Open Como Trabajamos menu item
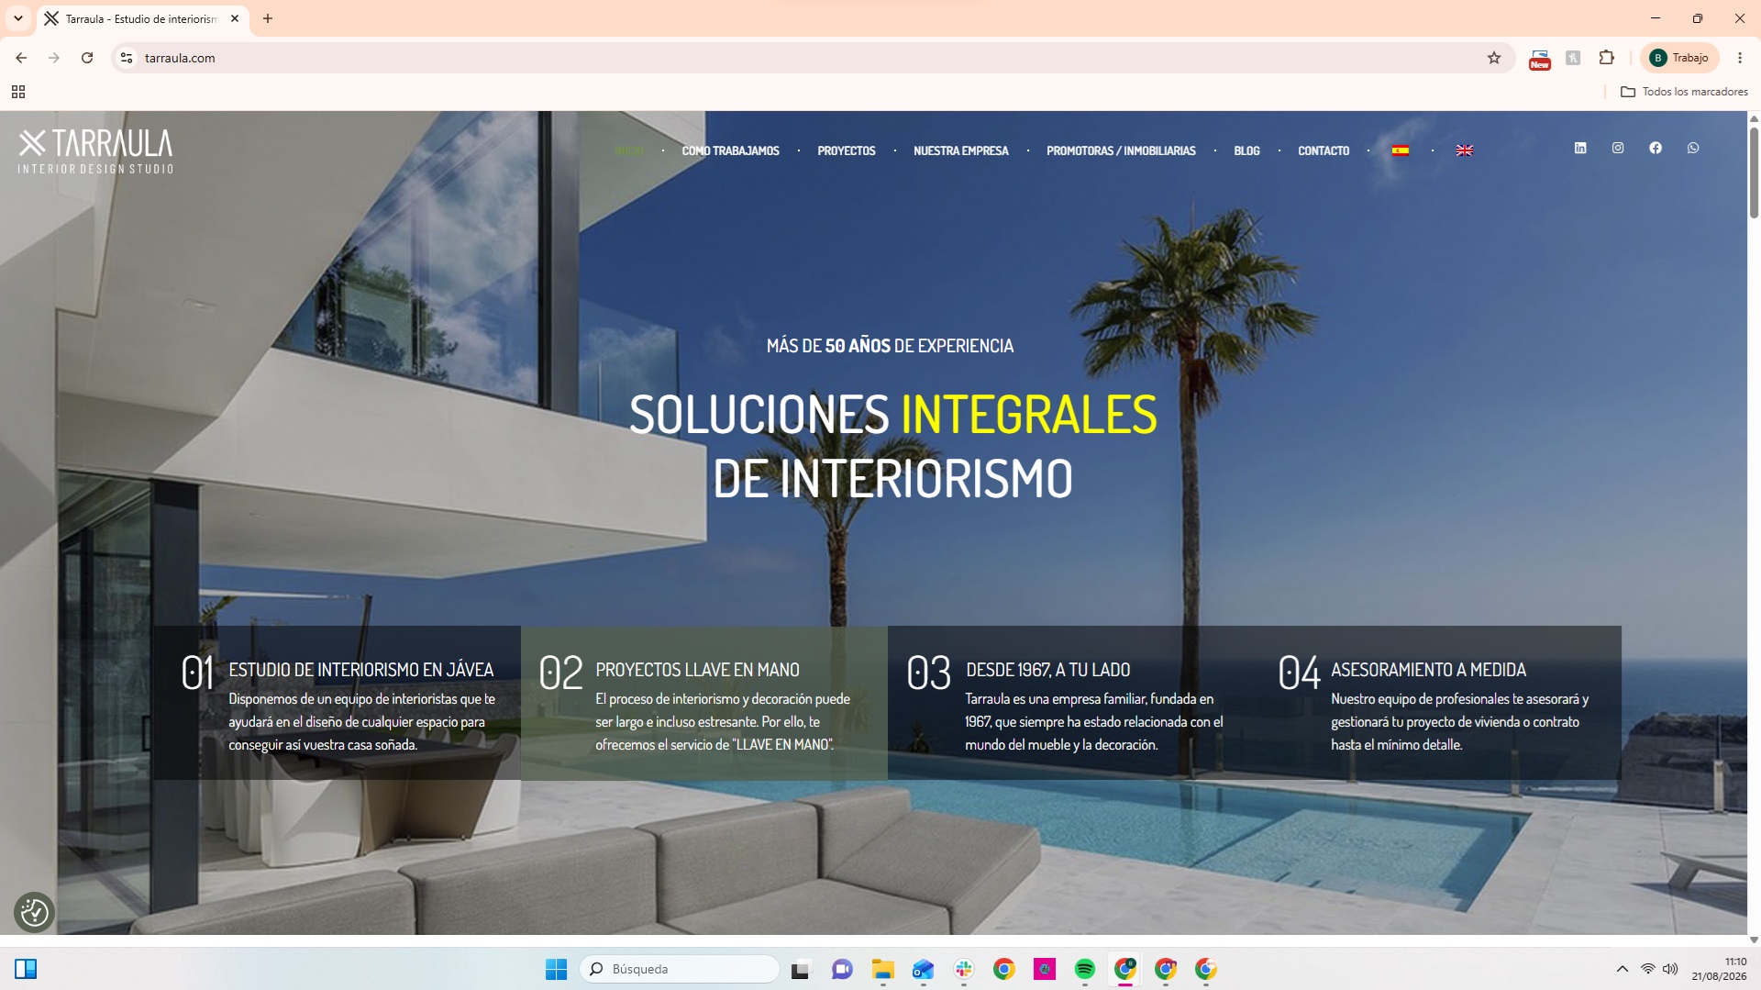The width and height of the screenshot is (1761, 990). [731, 150]
